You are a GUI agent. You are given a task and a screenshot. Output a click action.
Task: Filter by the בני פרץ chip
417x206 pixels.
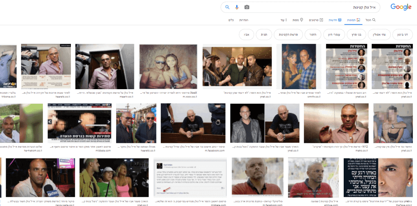coord(356,35)
